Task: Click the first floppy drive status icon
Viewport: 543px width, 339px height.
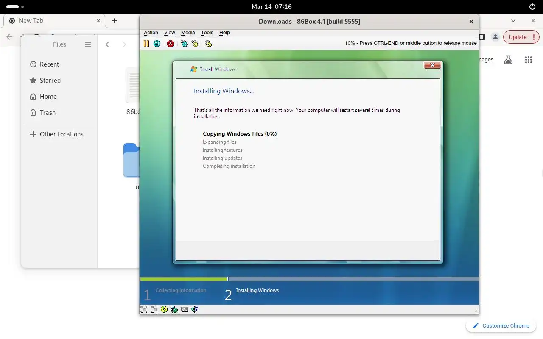Action: click(144, 309)
